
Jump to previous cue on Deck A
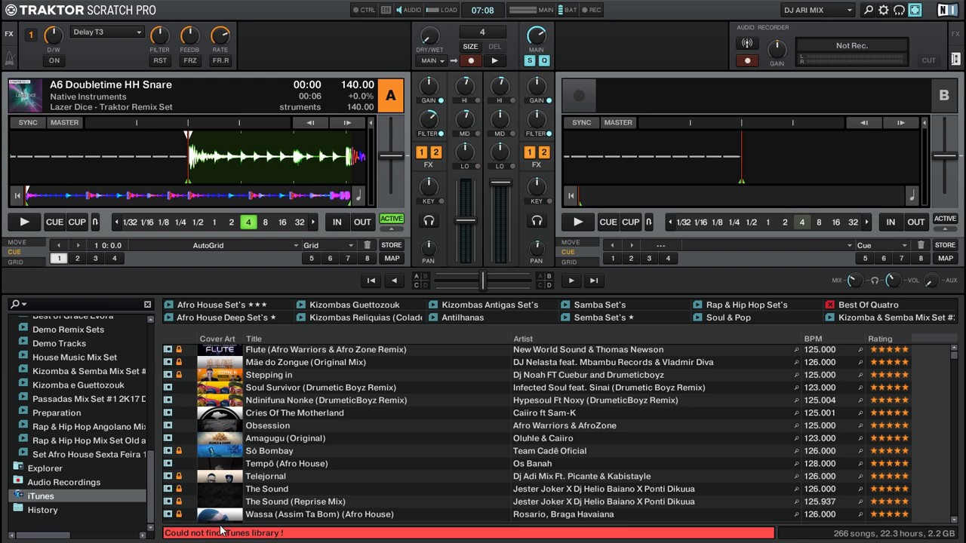tap(60, 245)
